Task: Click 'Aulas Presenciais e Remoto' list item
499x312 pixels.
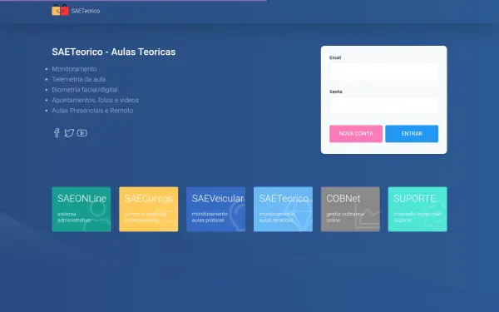Action: pyautogui.click(x=92, y=111)
